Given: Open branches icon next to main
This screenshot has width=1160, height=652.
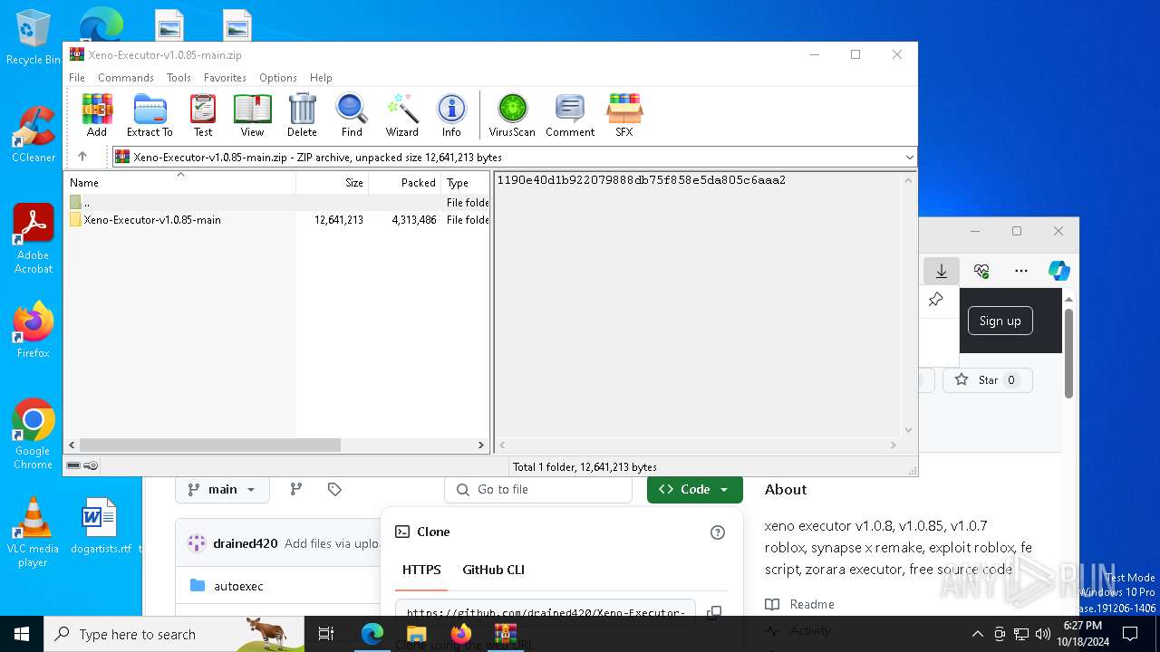Looking at the screenshot, I should click(295, 489).
